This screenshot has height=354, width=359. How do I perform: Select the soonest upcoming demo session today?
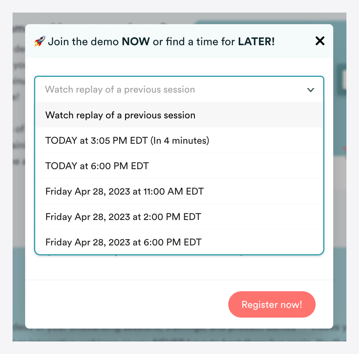coord(127,141)
